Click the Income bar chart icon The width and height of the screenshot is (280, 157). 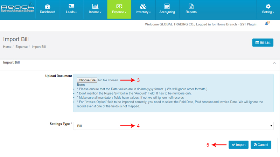pos(95,6)
